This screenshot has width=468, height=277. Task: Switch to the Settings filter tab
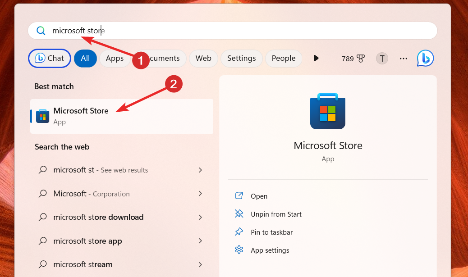[x=242, y=58]
